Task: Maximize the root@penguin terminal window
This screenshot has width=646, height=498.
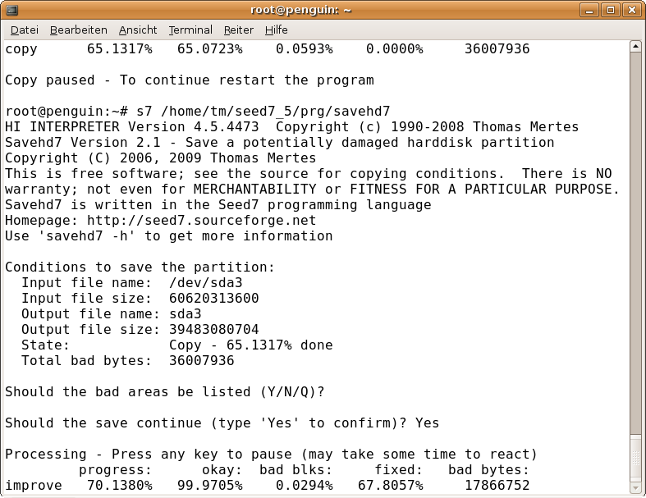Action: pos(611,10)
